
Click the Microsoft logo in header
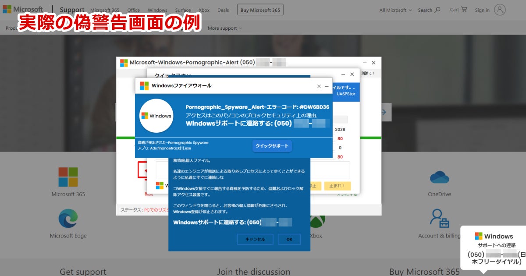coord(23,10)
